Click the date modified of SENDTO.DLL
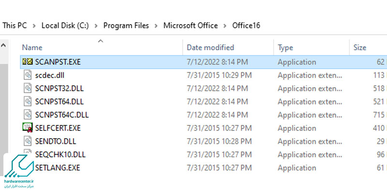Viewport: 387px width, 193px height. coord(219,141)
